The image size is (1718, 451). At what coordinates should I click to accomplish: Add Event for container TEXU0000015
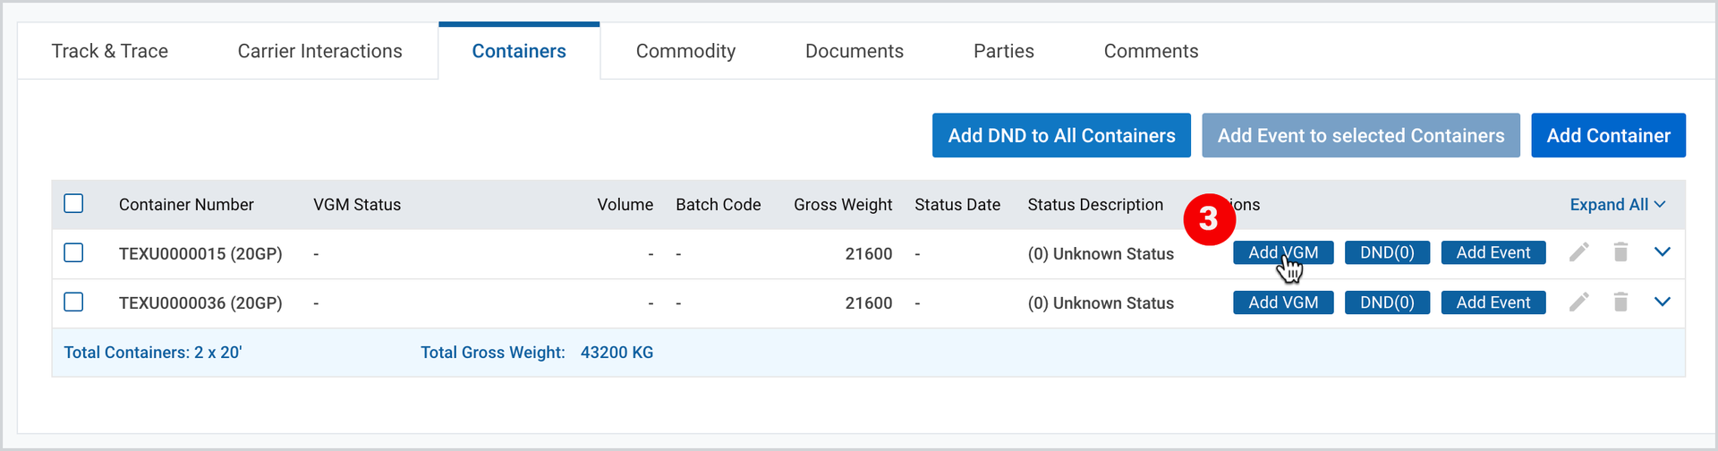pos(1493,252)
